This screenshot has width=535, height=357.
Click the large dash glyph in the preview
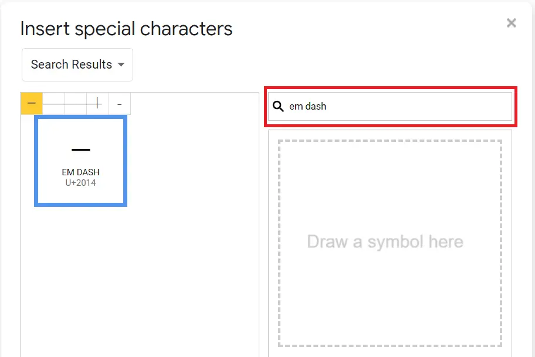[x=81, y=149]
